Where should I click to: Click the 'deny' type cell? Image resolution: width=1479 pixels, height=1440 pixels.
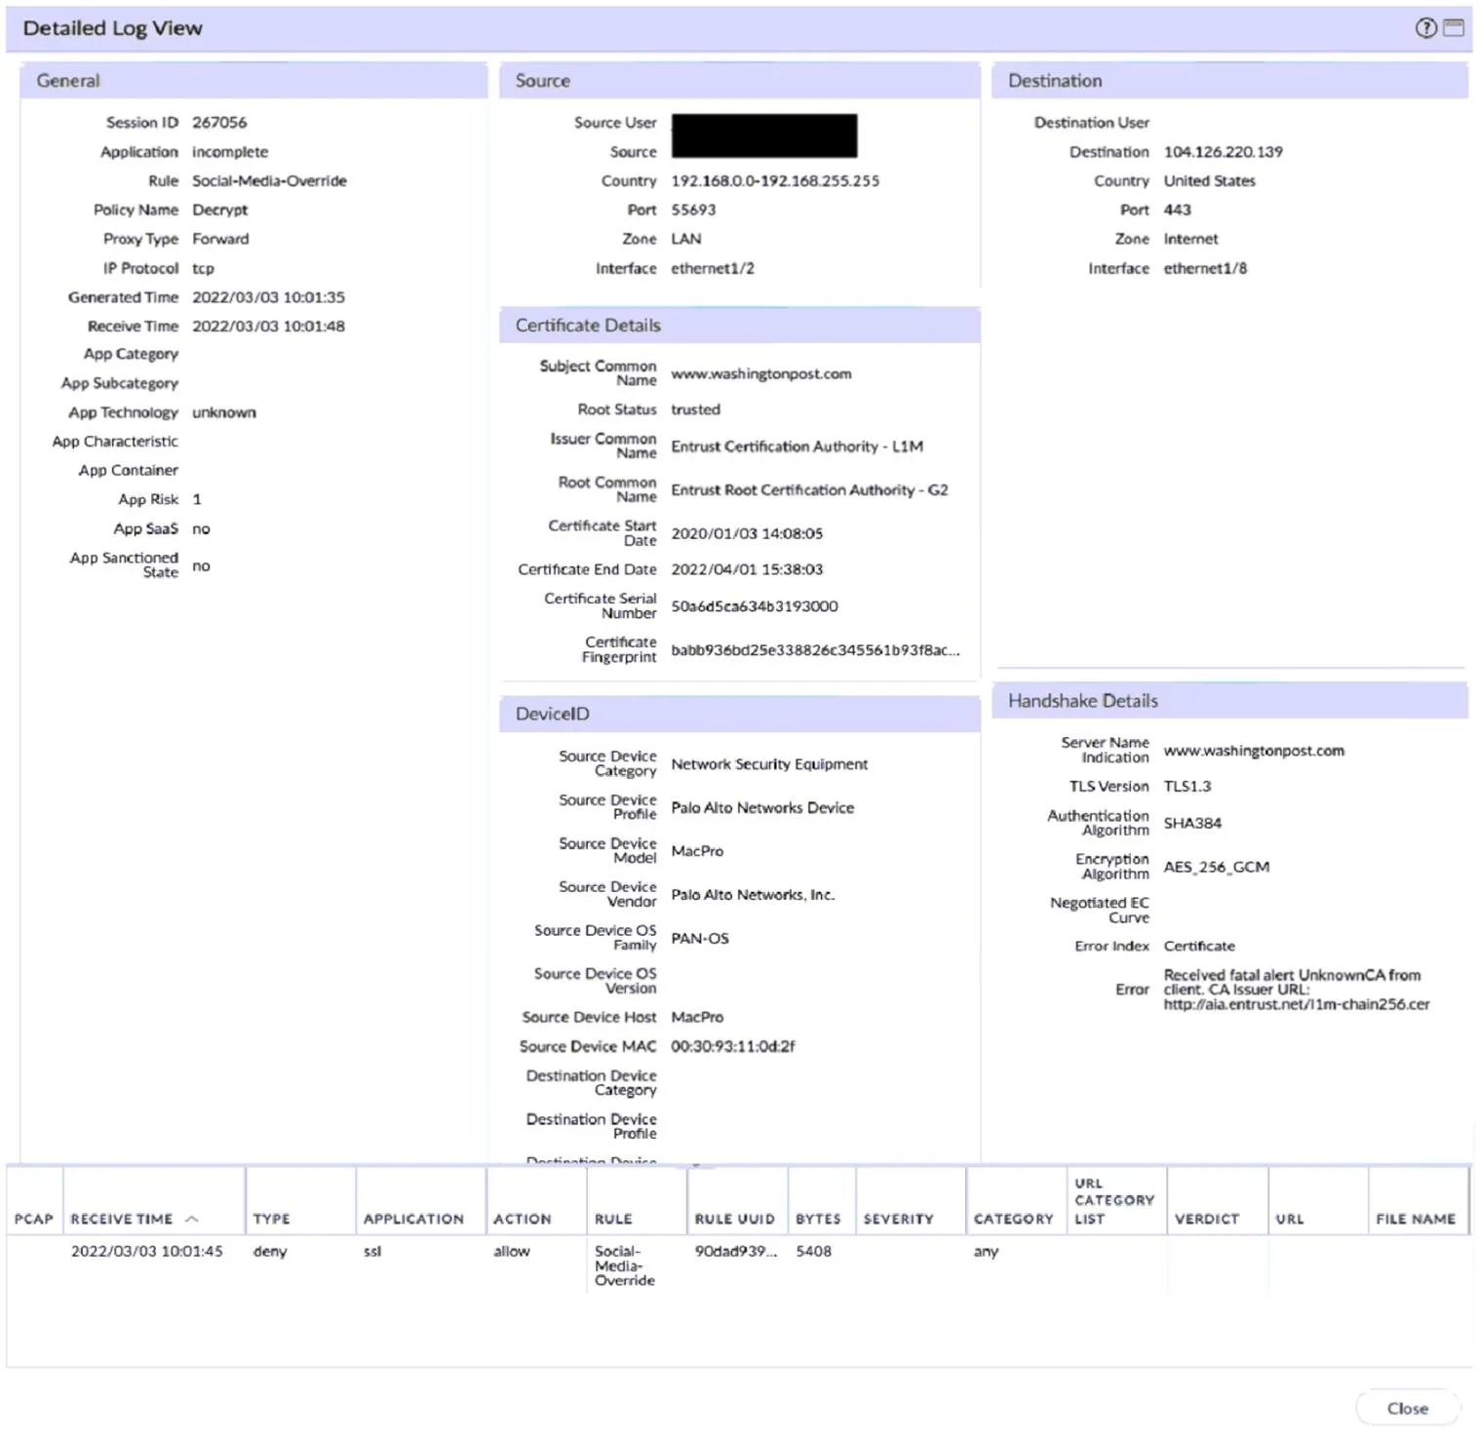tap(270, 1251)
